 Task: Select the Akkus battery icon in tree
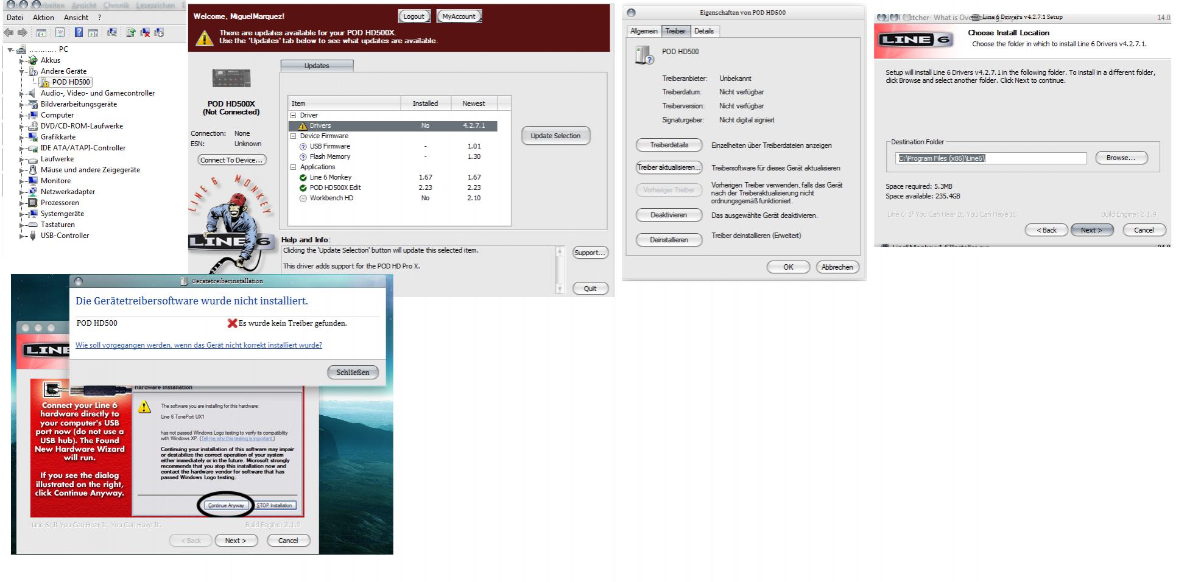click(x=33, y=60)
